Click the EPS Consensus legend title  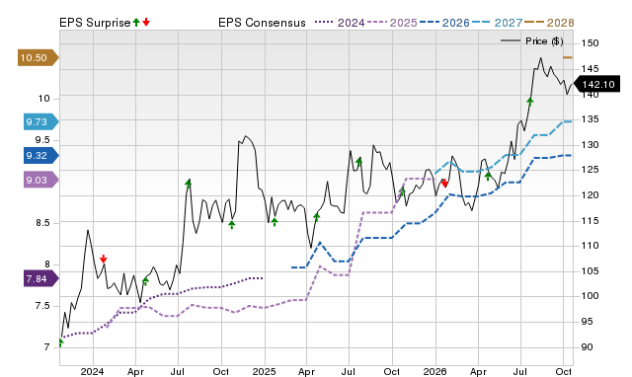[262, 23]
